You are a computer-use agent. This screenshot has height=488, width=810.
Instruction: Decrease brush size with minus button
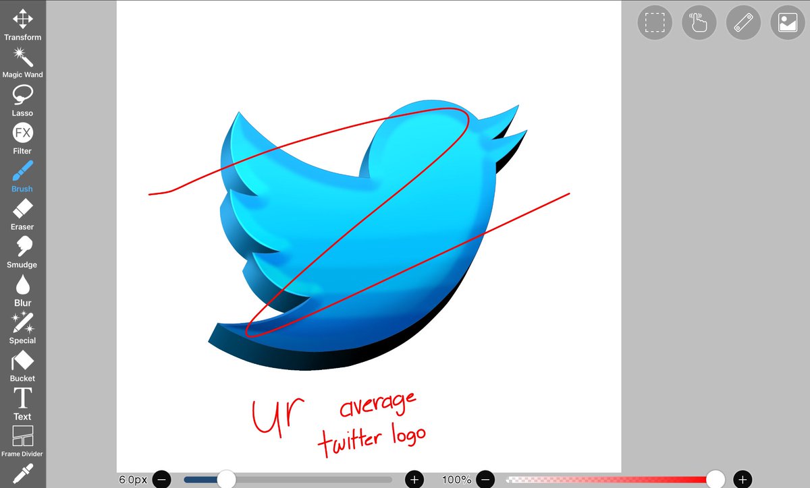[162, 479]
